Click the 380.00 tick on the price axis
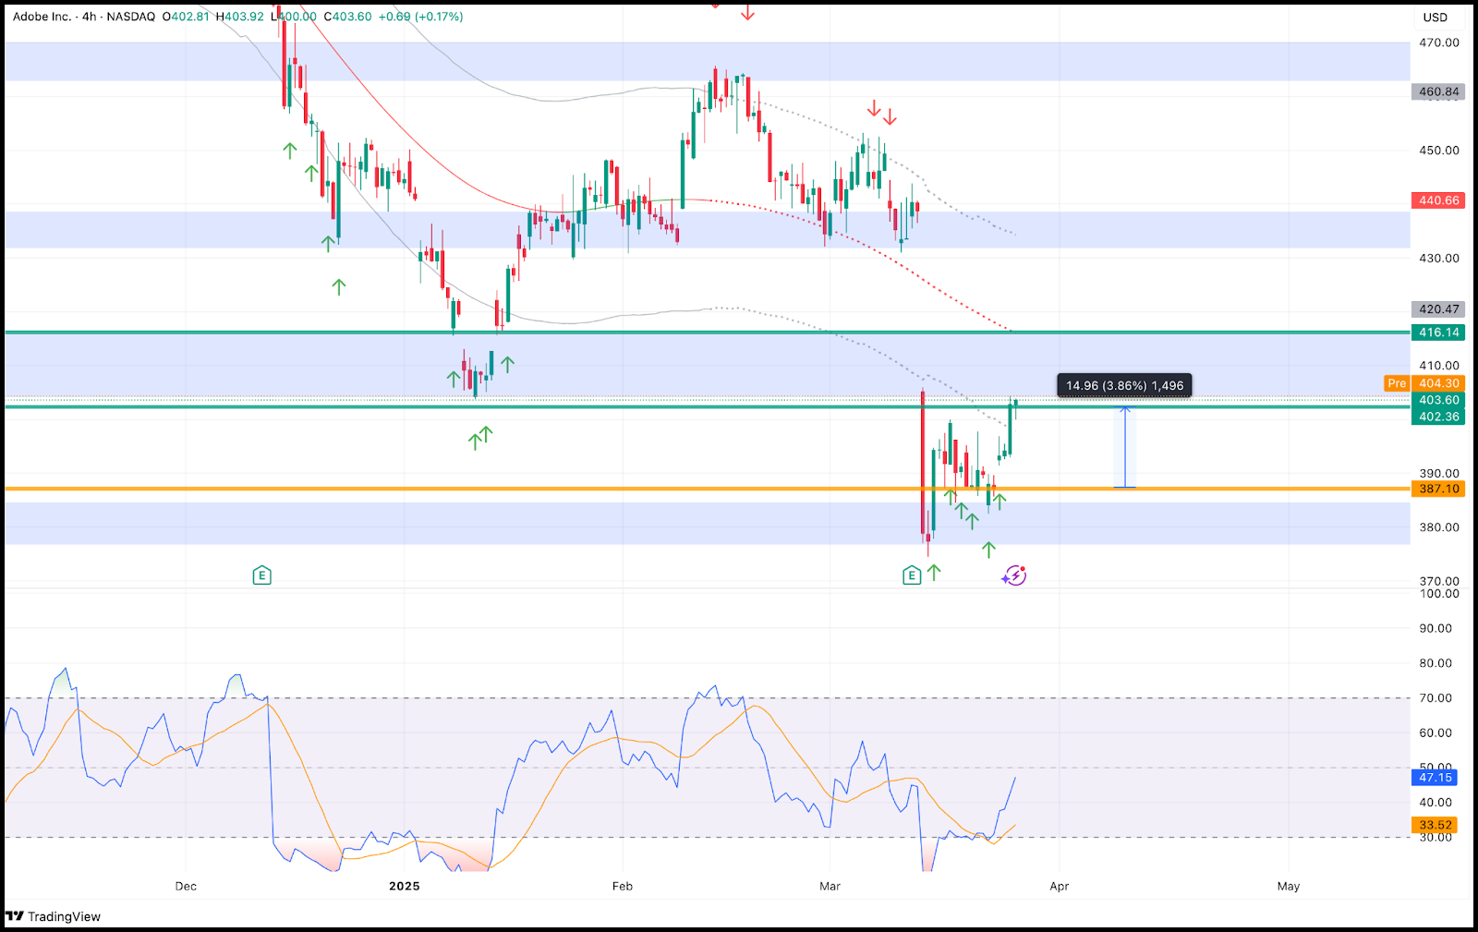Viewport: 1478px width, 932px height. [x=1439, y=527]
